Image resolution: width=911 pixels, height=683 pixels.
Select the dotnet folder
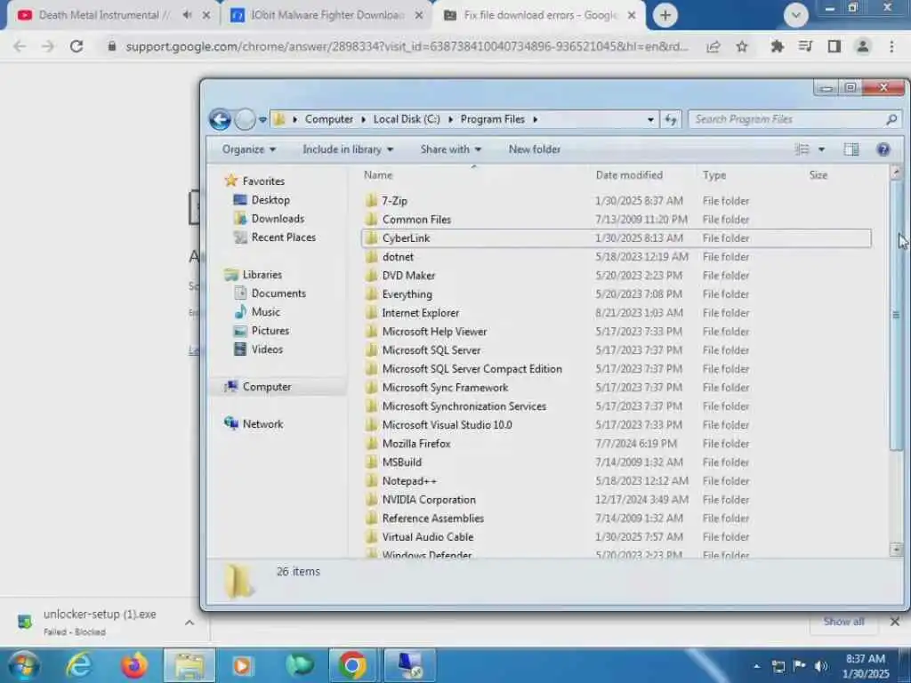point(616,257)
